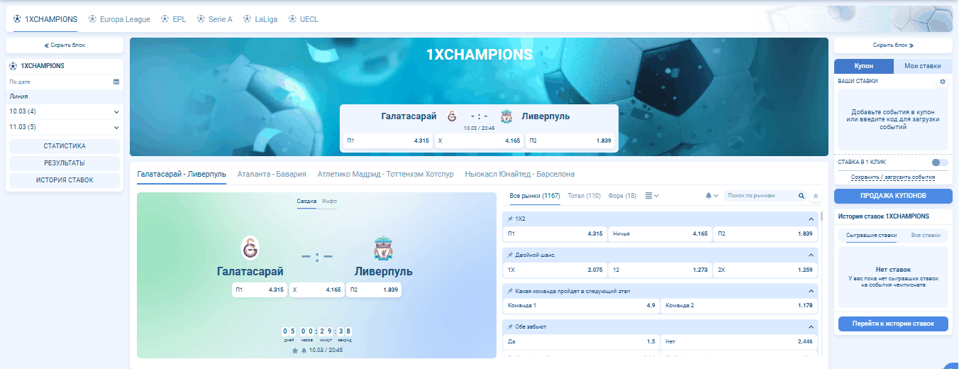Image resolution: width=959 pixels, height=369 pixels.
Task: Expand the 10.03 (4) date group
Action: (x=65, y=111)
